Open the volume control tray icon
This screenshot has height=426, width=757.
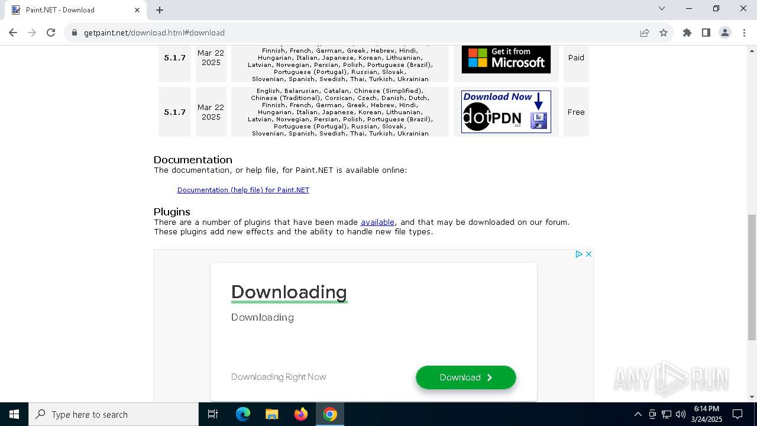[x=681, y=414]
